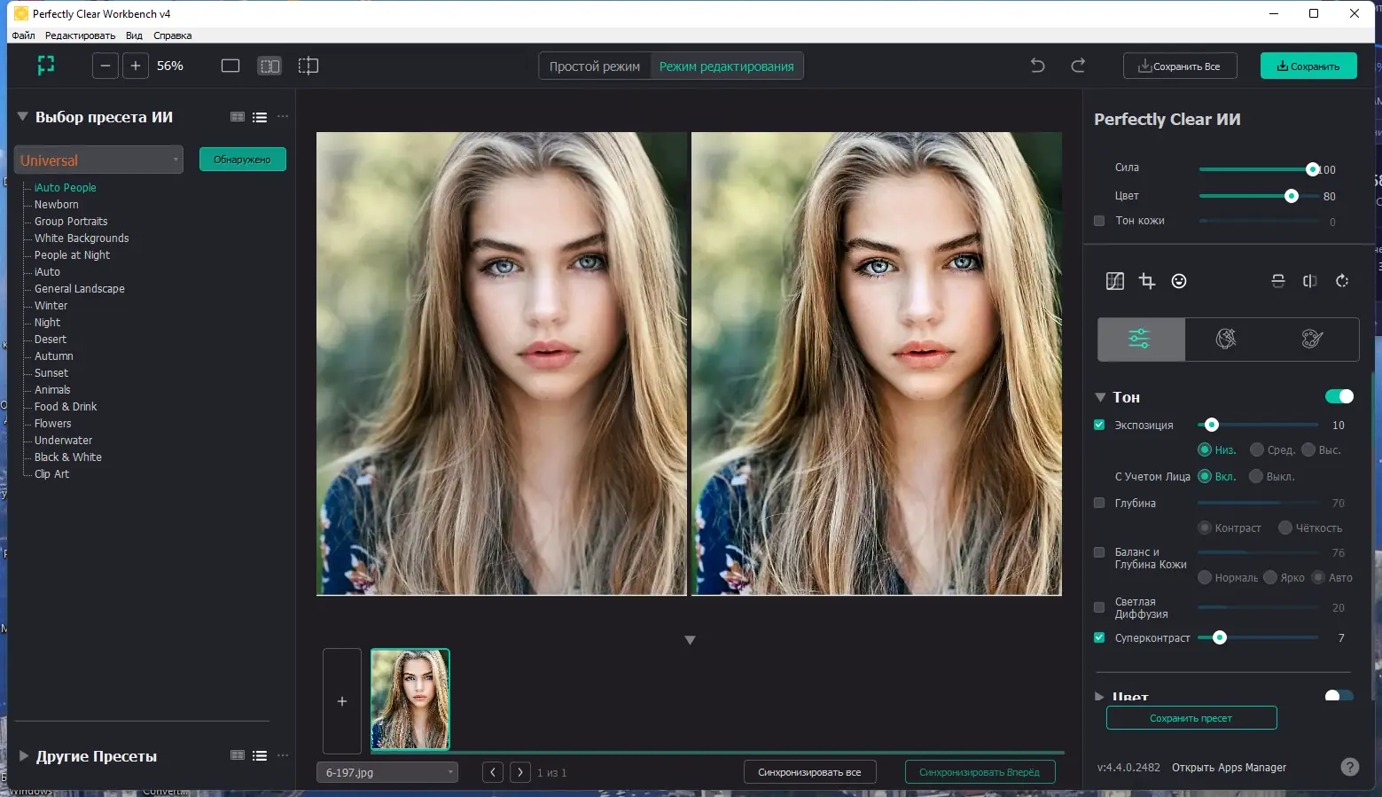Open the magic wand retouching tab
Image resolution: width=1382 pixels, height=797 pixels.
point(1226,339)
